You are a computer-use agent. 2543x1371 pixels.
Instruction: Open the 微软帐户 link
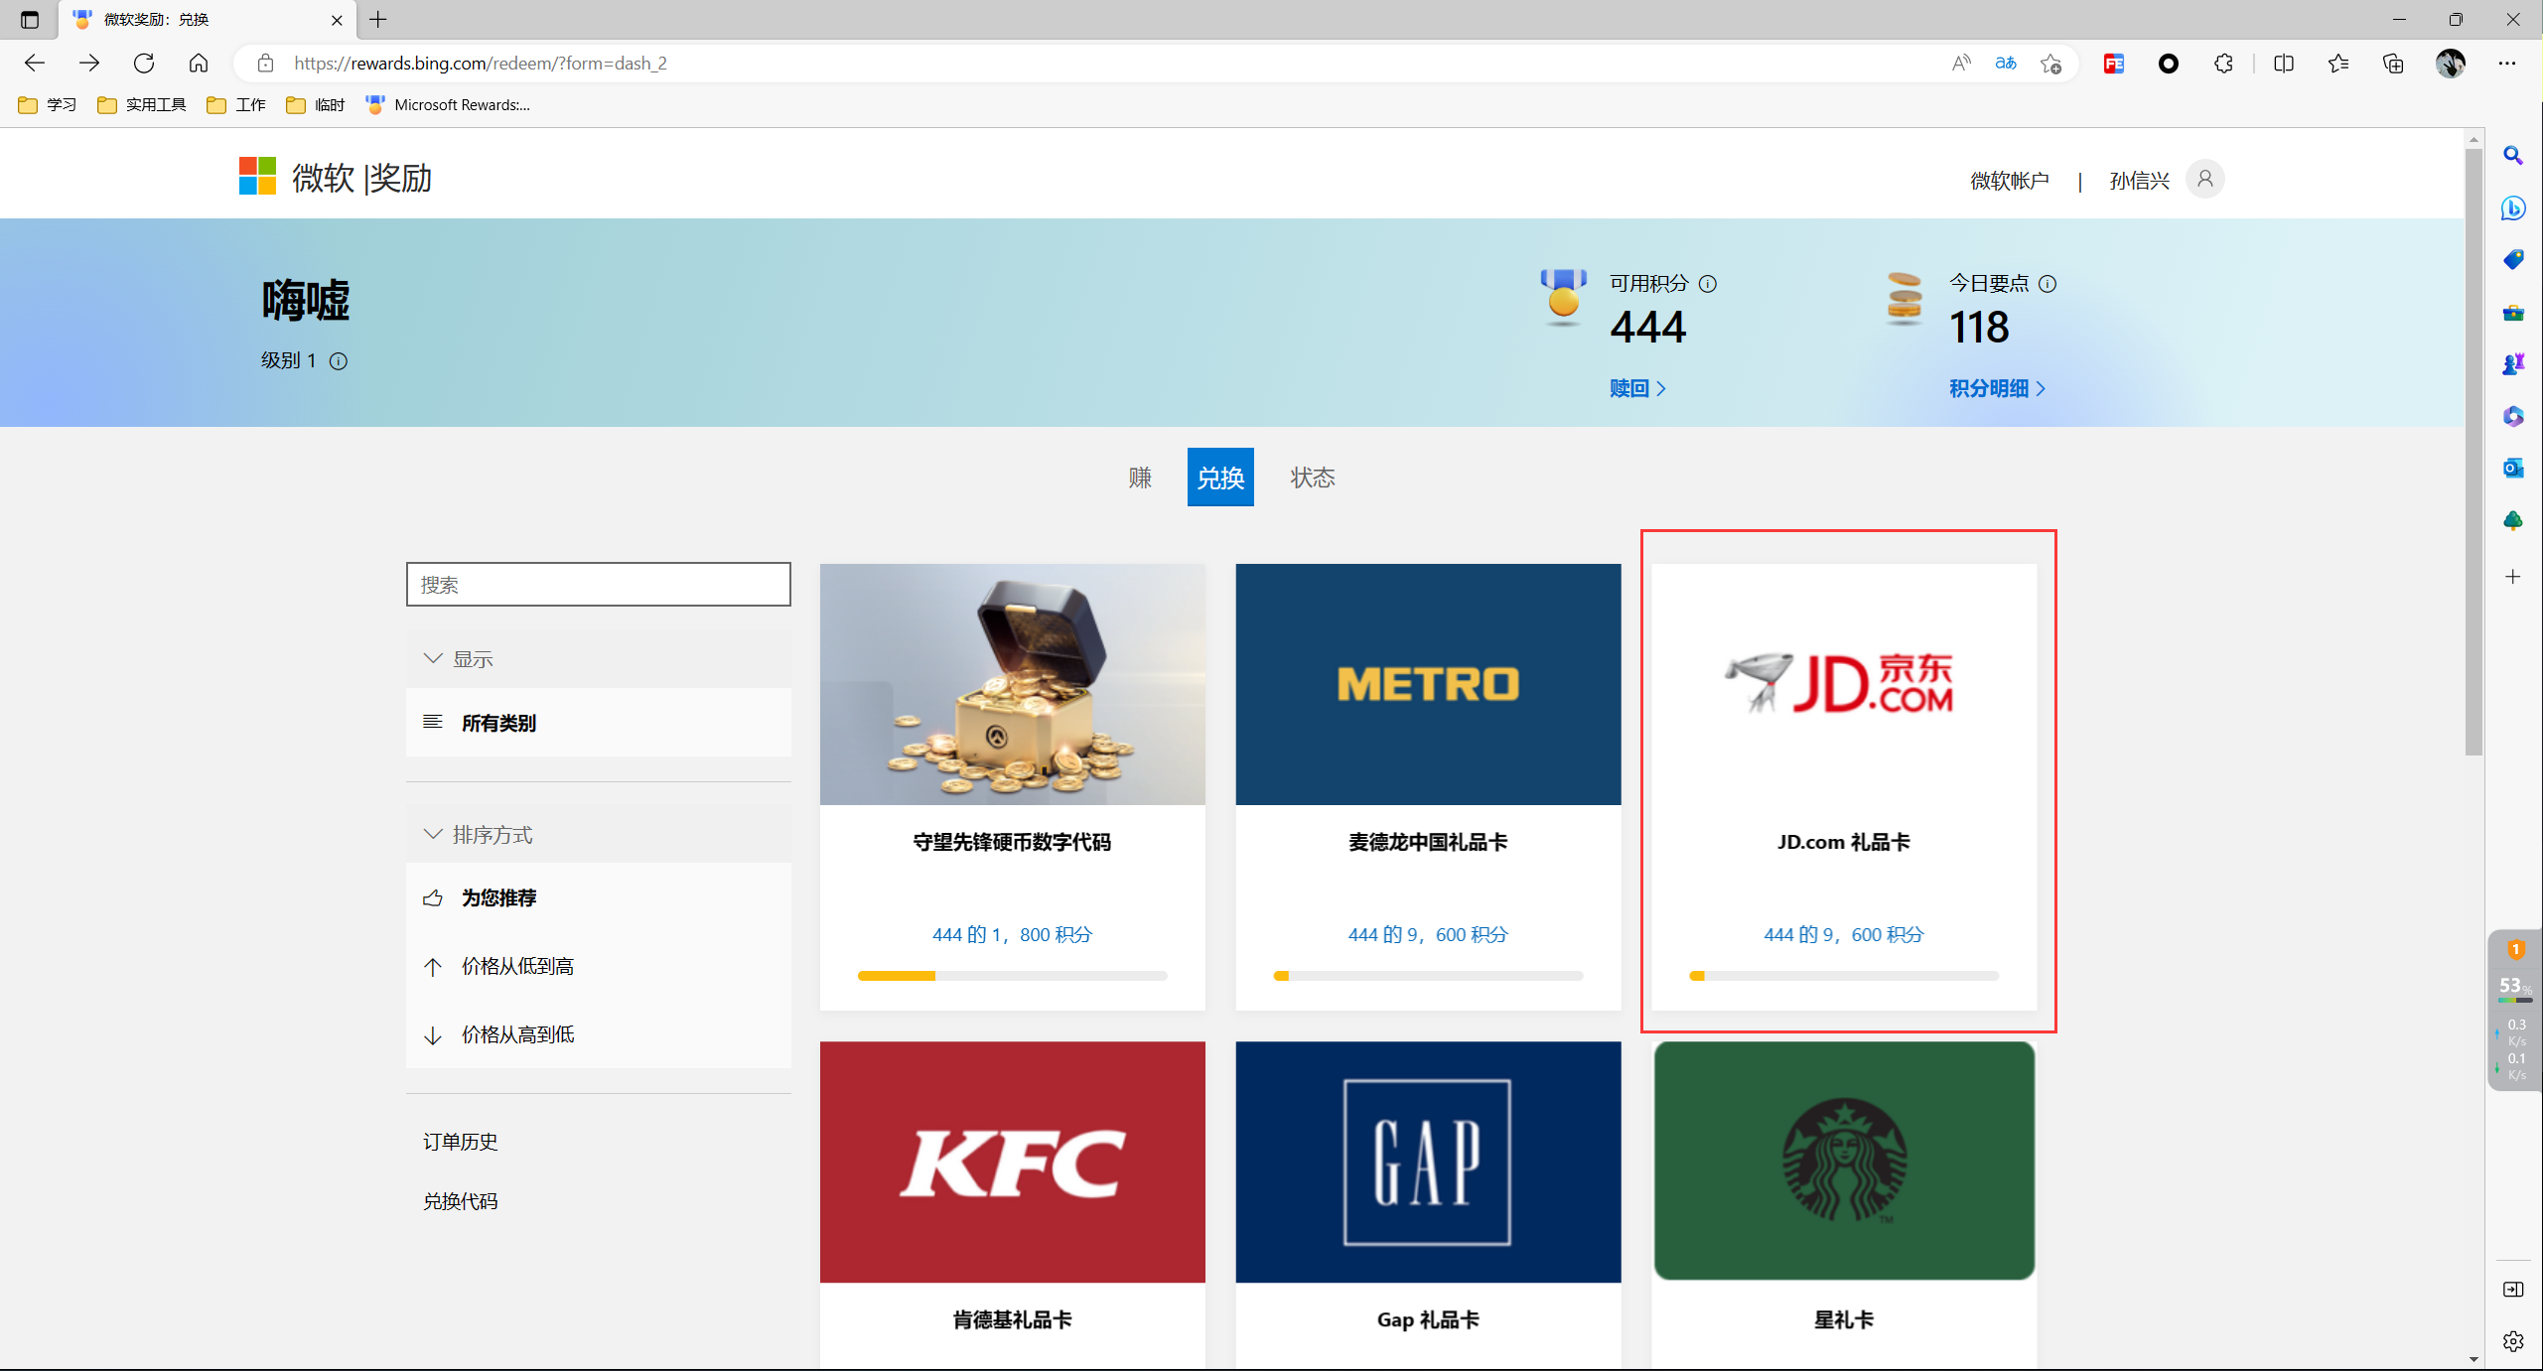(2010, 181)
